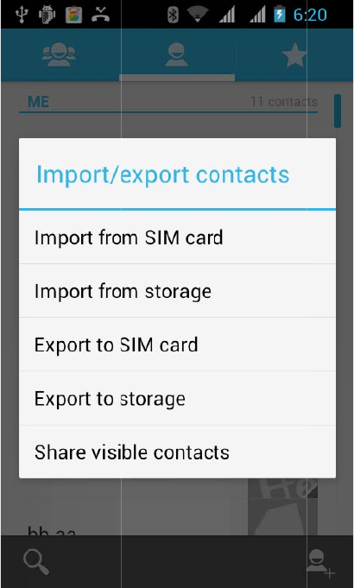Tap the contact photo thumbnail behind dialog
354x588 pixels.
[x=282, y=488]
